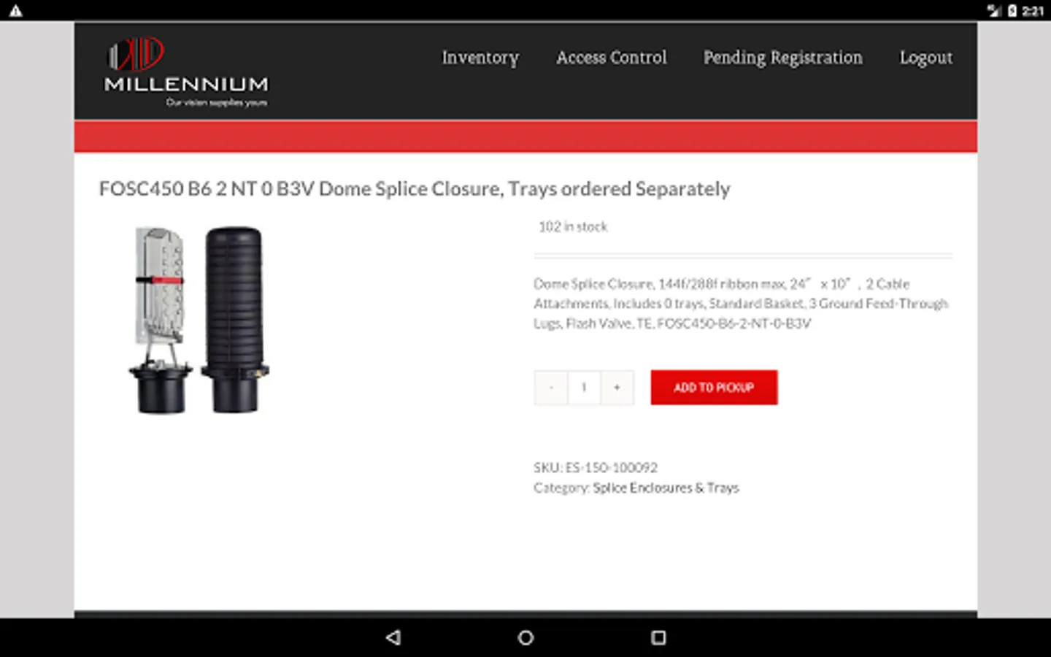View the dome splice closure product image
This screenshot has width=1051, height=657.
click(199, 320)
